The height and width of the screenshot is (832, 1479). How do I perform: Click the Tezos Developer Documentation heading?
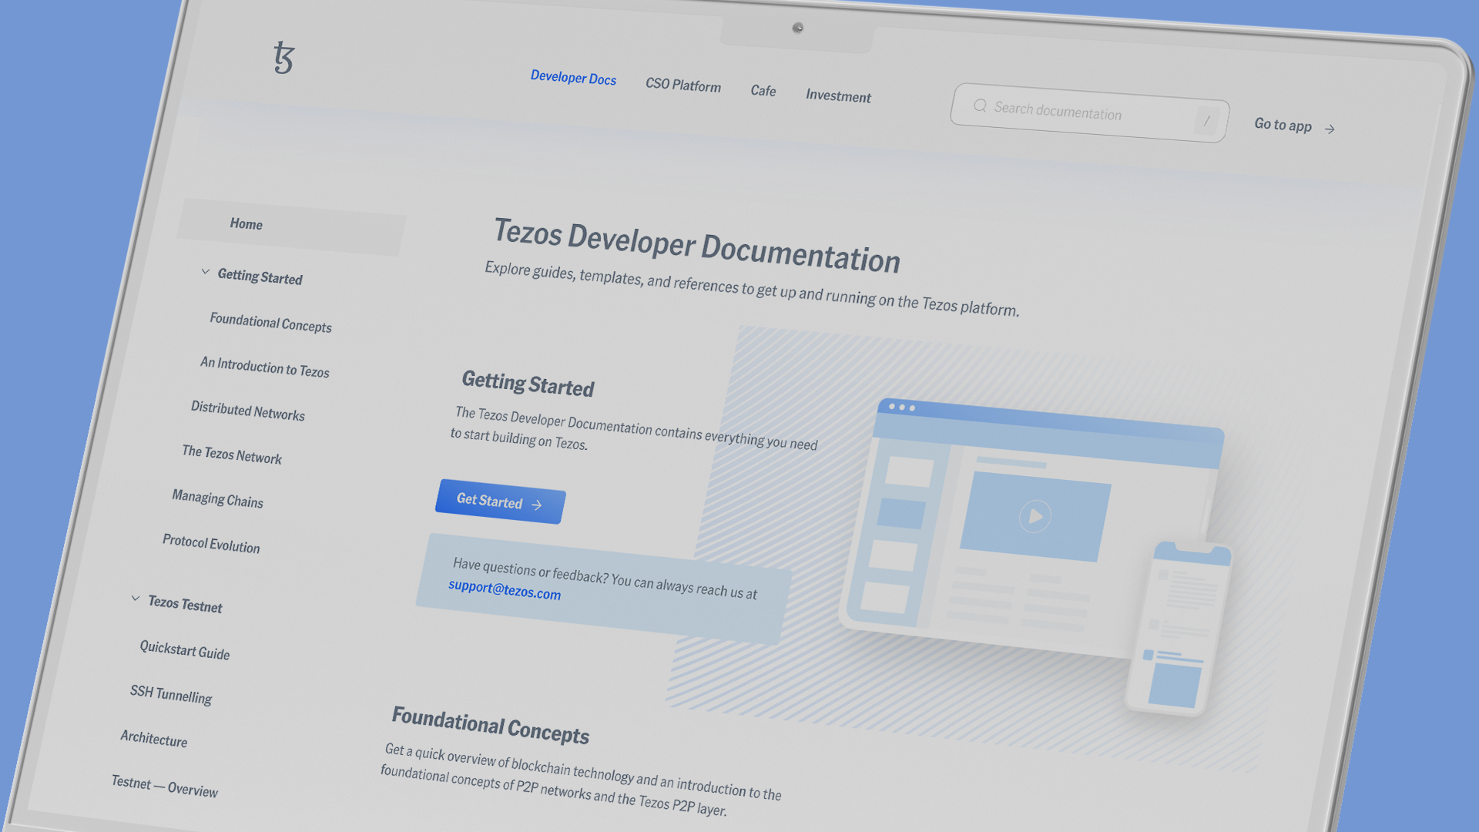pyautogui.click(x=696, y=245)
